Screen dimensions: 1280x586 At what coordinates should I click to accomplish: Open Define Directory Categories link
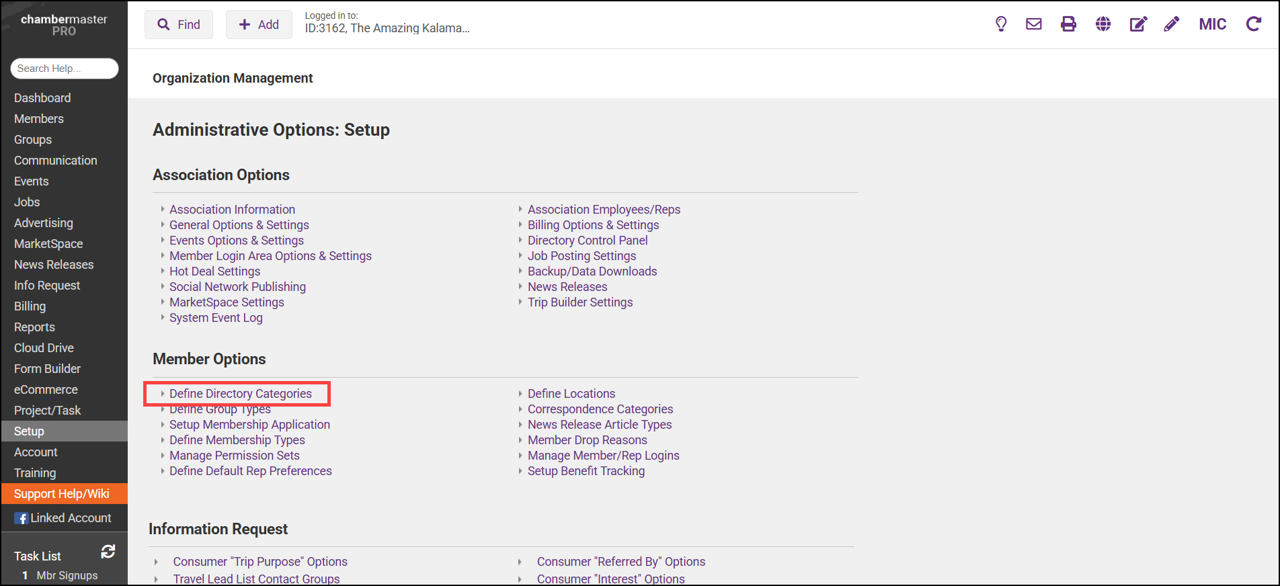pyautogui.click(x=241, y=394)
